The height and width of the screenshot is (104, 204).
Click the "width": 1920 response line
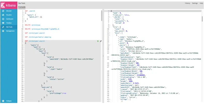[x=126, y=79]
